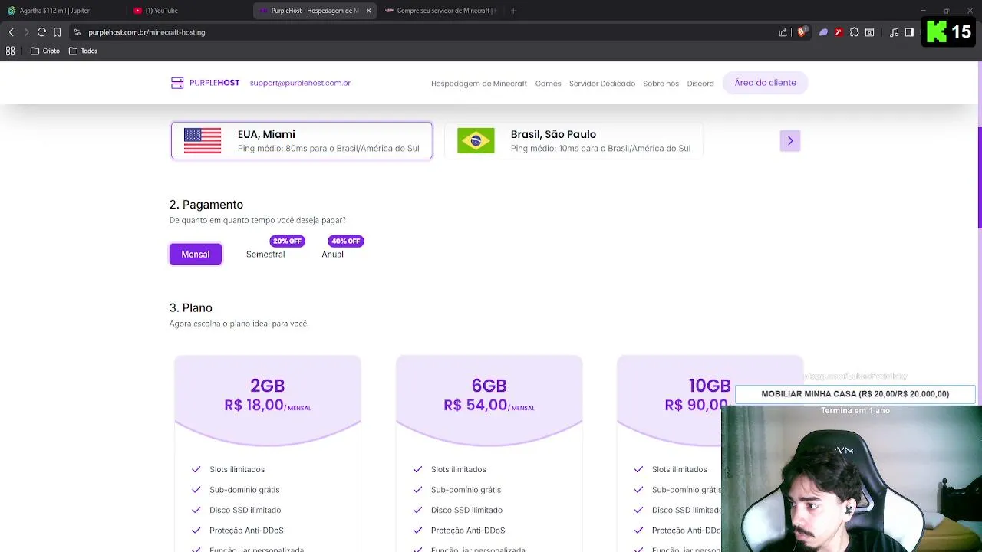Open the extensions puzzle piece menu

pos(854,32)
